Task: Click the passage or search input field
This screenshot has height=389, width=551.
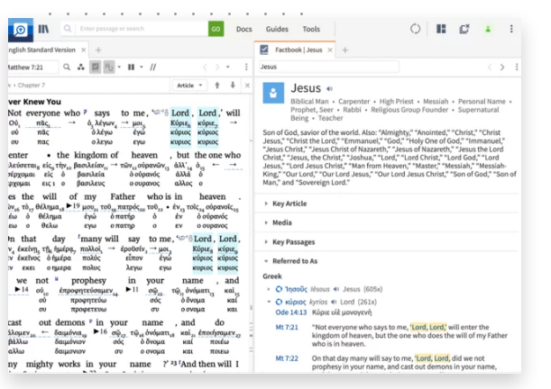Action: click(x=141, y=29)
